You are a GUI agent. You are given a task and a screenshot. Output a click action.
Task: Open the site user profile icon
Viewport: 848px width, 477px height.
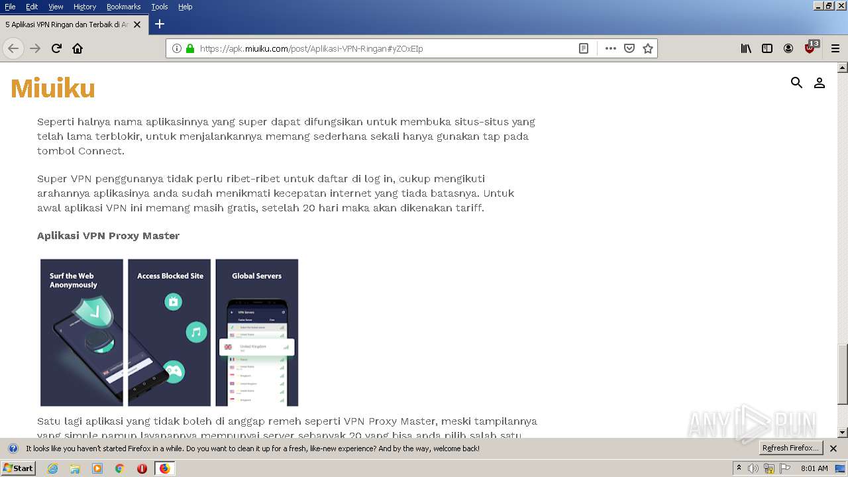click(x=820, y=83)
